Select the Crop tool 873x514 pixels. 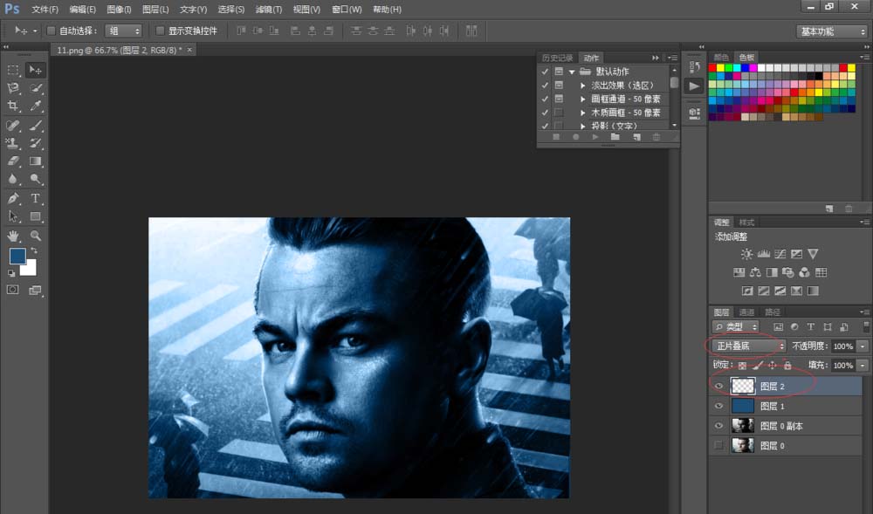coord(13,106)
